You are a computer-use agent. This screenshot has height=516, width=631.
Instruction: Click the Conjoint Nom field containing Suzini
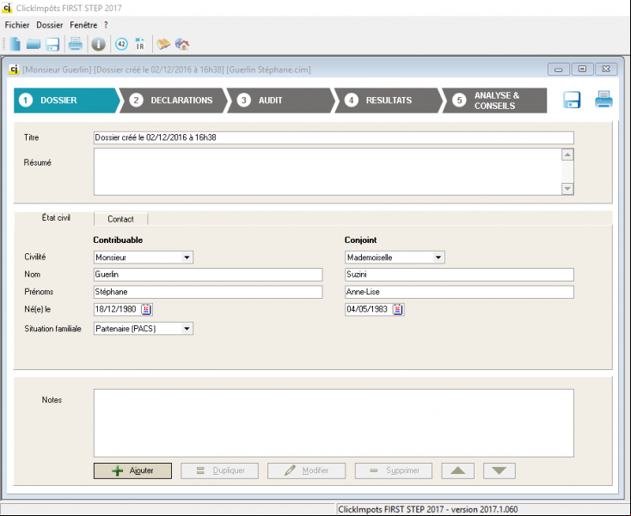coord(459,275)
